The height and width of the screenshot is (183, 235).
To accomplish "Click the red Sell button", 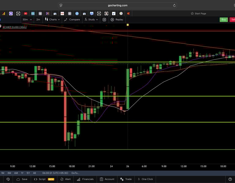I will [x=232, y=20].
